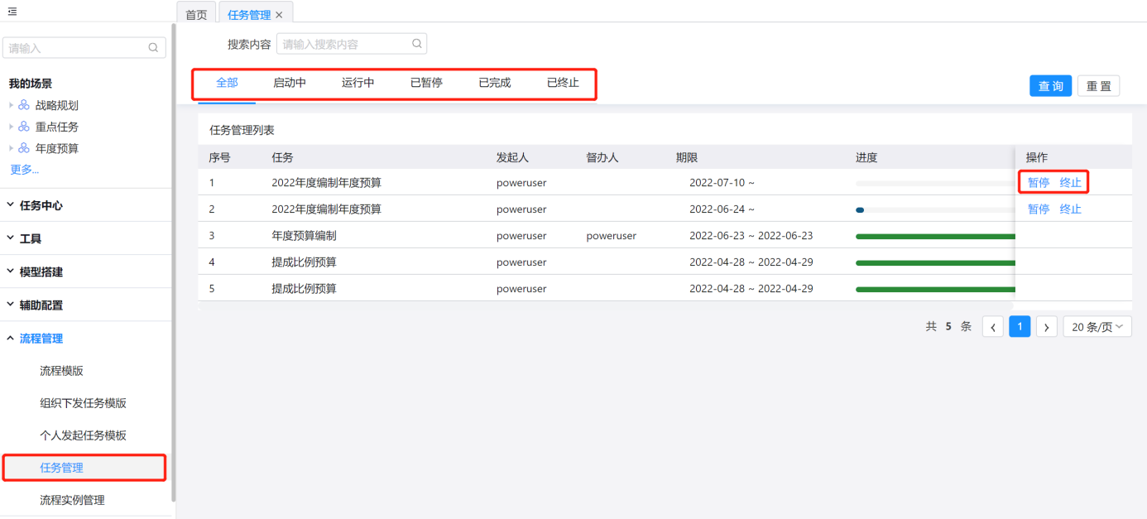Go to the next page arrow
The height and width of the screenshot is (519, 1147).
click(1047, 327)
